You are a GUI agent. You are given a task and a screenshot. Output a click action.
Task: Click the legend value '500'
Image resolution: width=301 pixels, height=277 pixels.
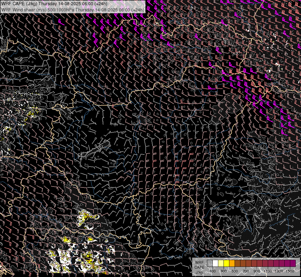coord(235,271)
